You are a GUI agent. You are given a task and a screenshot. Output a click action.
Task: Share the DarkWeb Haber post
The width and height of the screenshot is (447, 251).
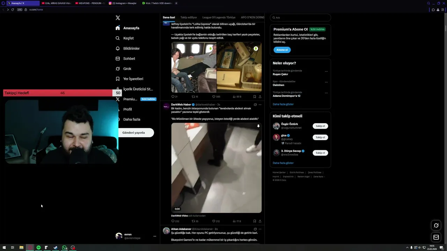pos(260,221)
